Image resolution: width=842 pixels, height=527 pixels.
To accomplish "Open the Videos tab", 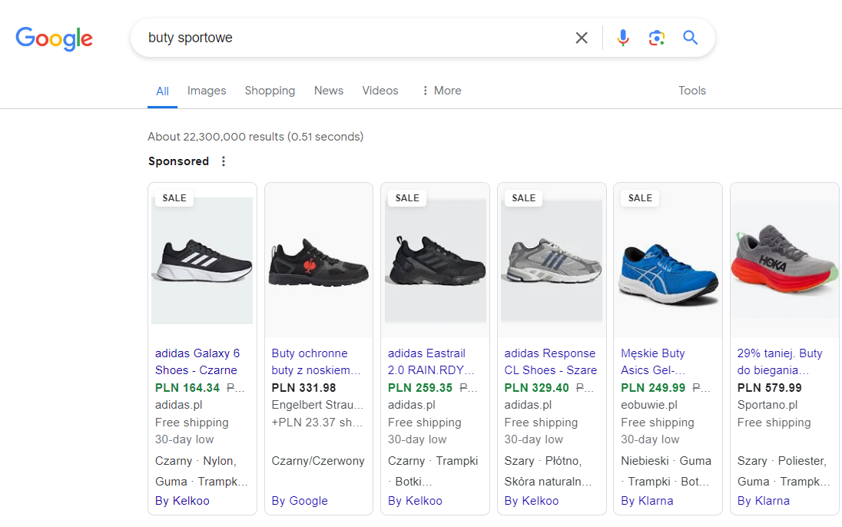I will tap(380, 90).
